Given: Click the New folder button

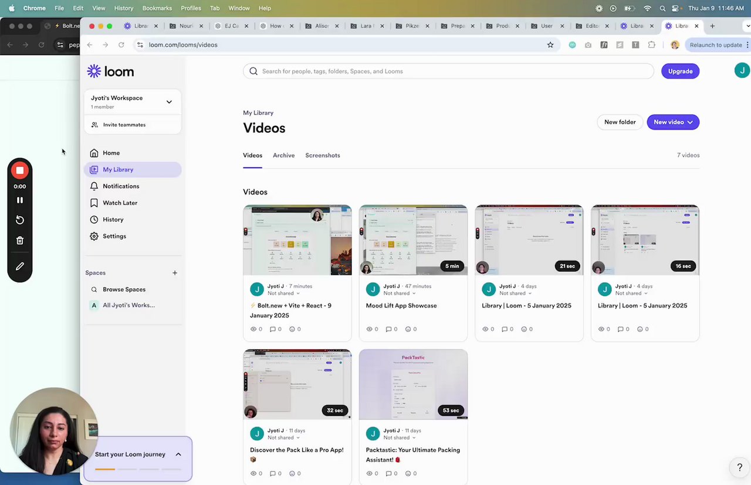Looking at the screenshot, I should [x=620, y=122].
